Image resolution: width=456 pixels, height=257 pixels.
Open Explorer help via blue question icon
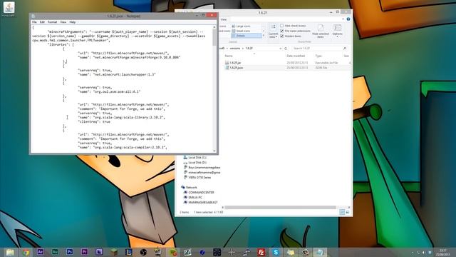coord(348,19)
